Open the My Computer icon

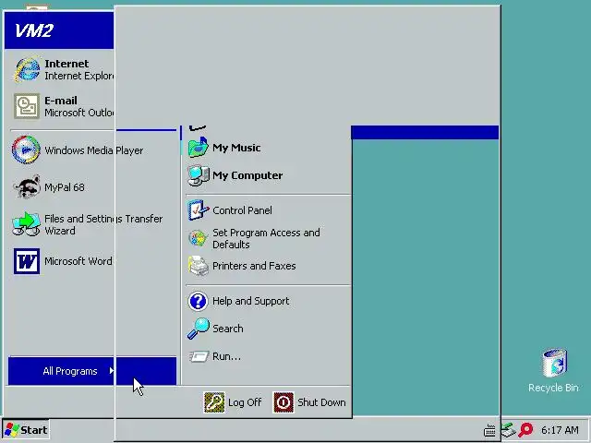tap(199, 175)
